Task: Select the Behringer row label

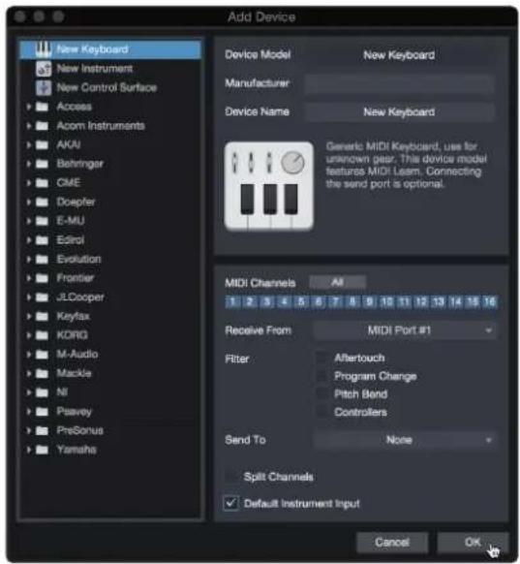Action: [x=80, y=164]
